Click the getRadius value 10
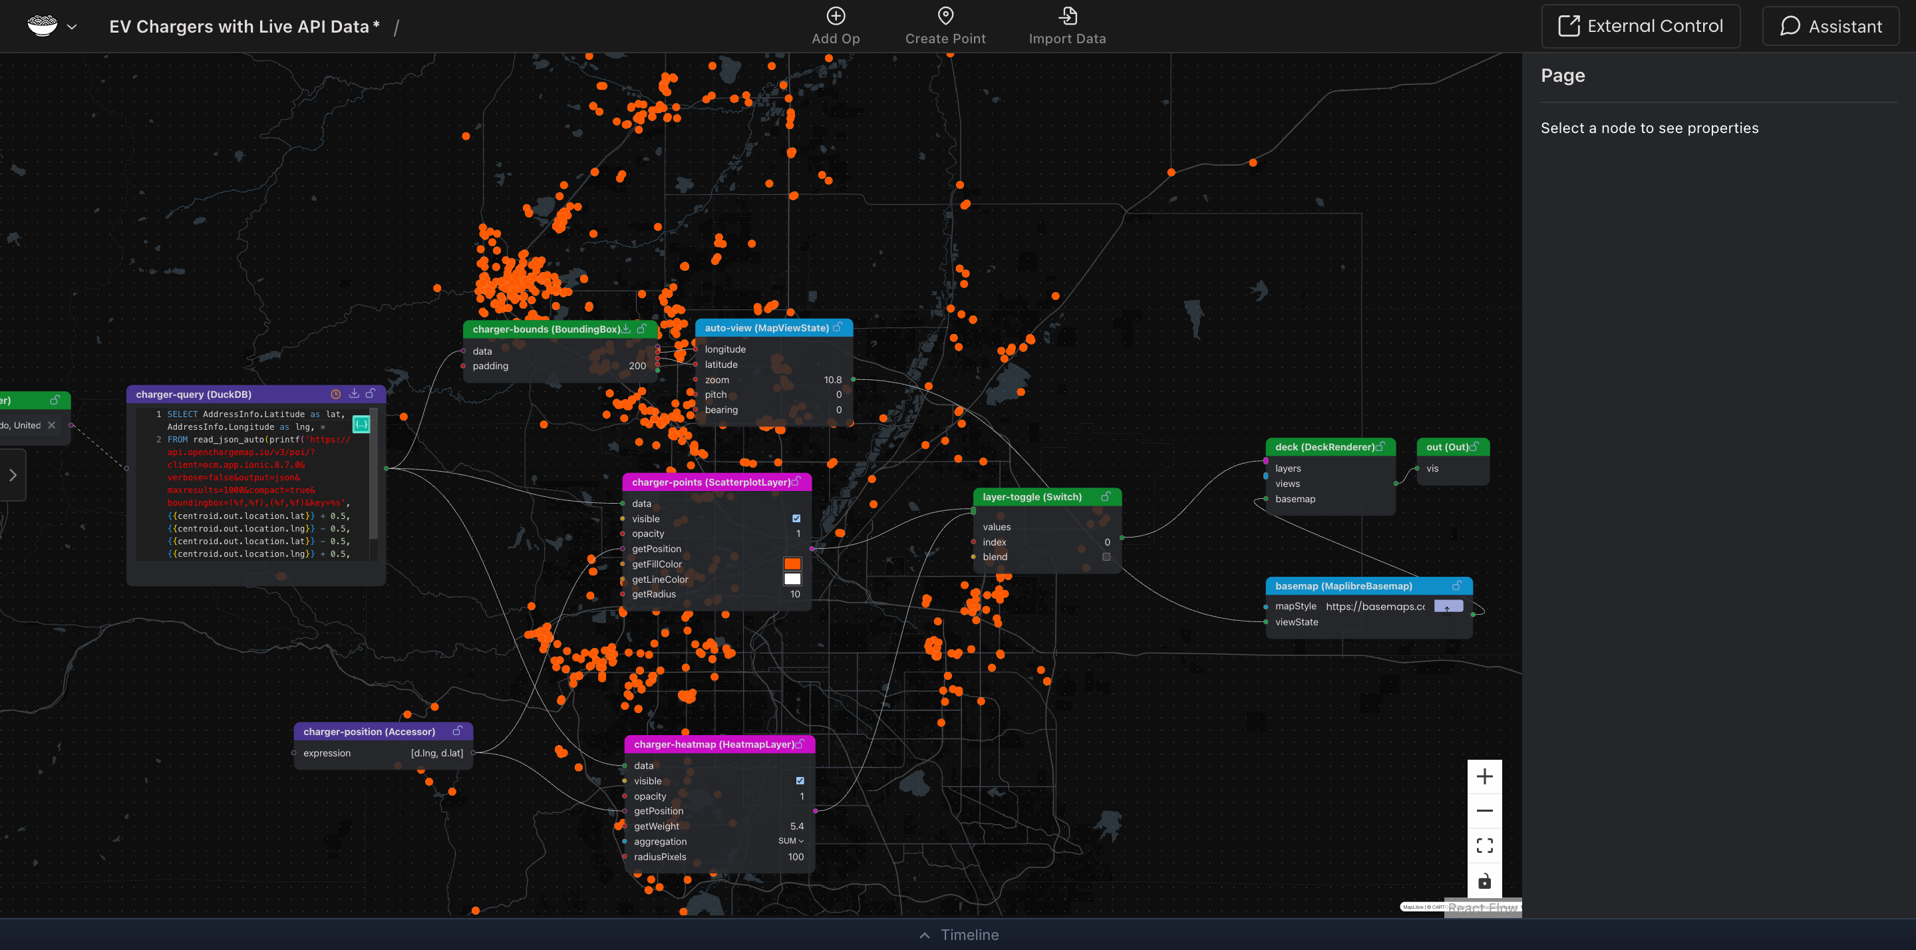Image resolution: width=1916 pixels, height=950 pixels. (795, 594)
